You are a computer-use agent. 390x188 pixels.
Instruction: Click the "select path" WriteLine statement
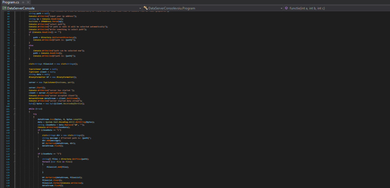(47, 24)
